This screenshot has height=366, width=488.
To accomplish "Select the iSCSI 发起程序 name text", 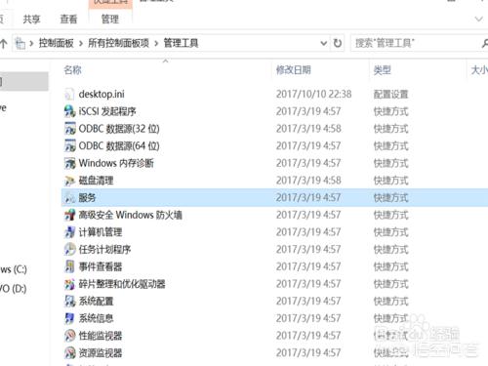I will click(107, 111).
